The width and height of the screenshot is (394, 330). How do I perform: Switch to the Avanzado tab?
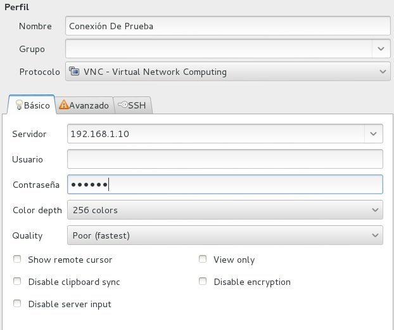click(84, 105)
